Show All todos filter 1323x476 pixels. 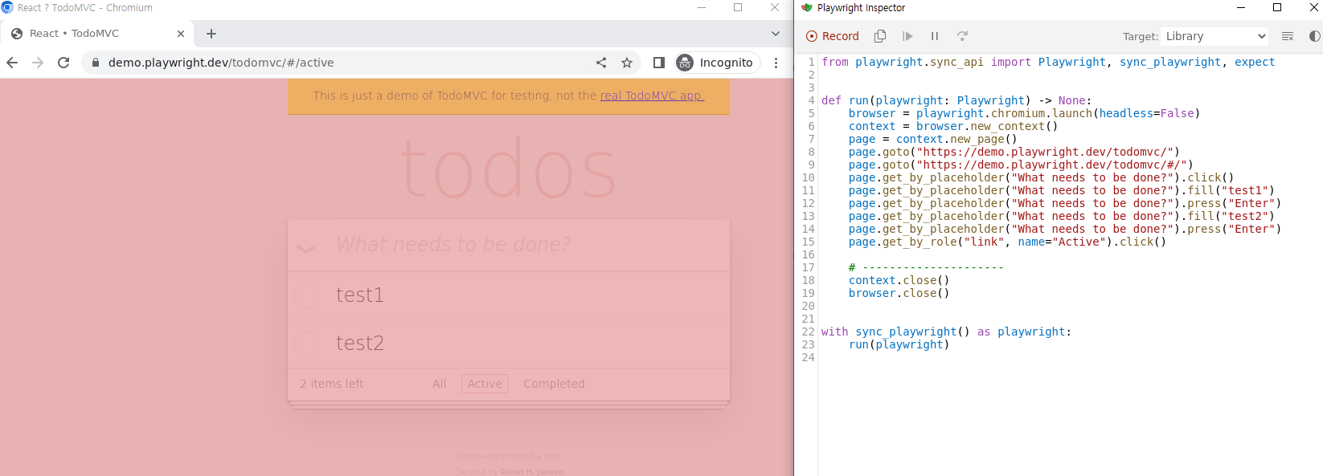439,384
